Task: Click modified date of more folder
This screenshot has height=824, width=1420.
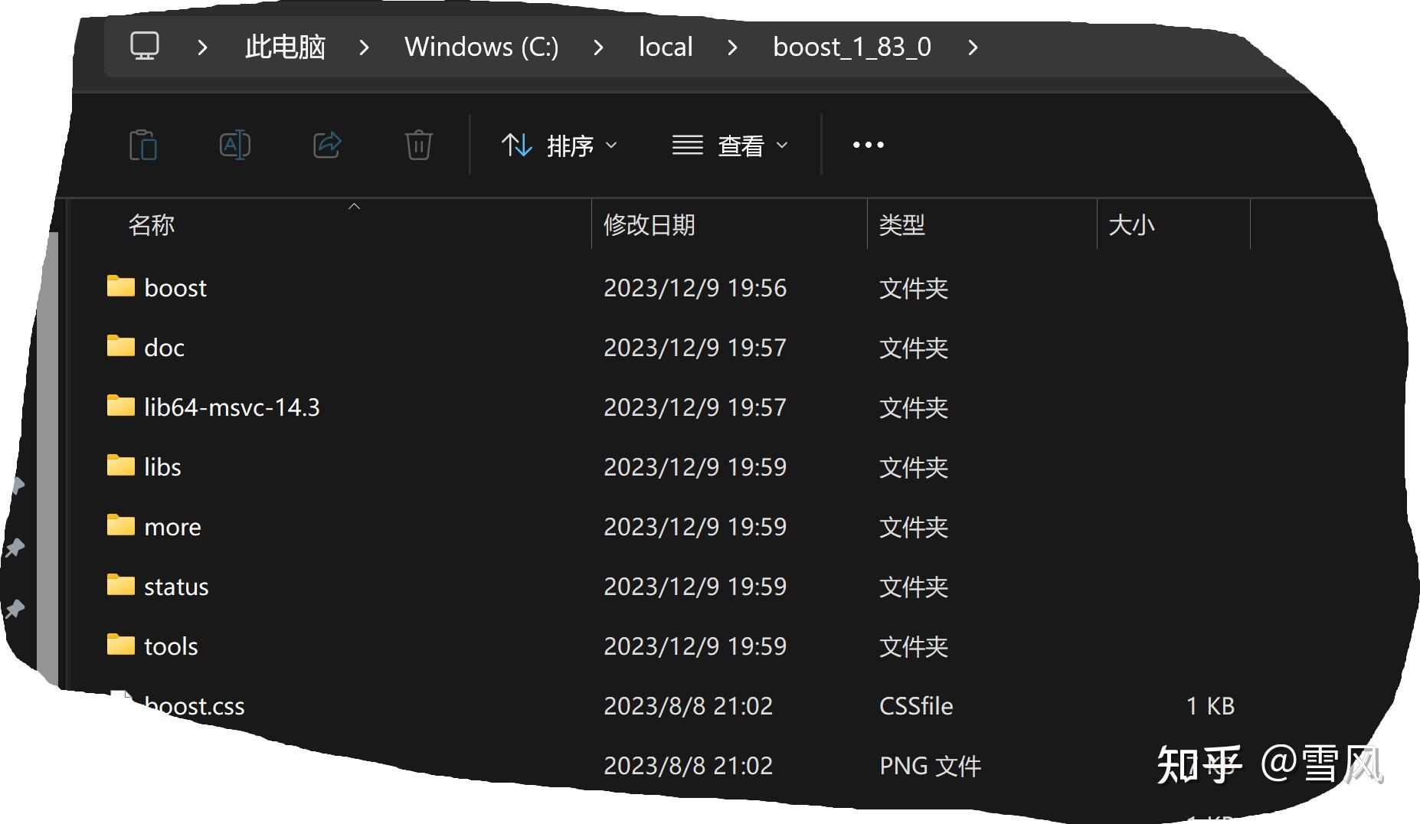Action: [695, 527]
